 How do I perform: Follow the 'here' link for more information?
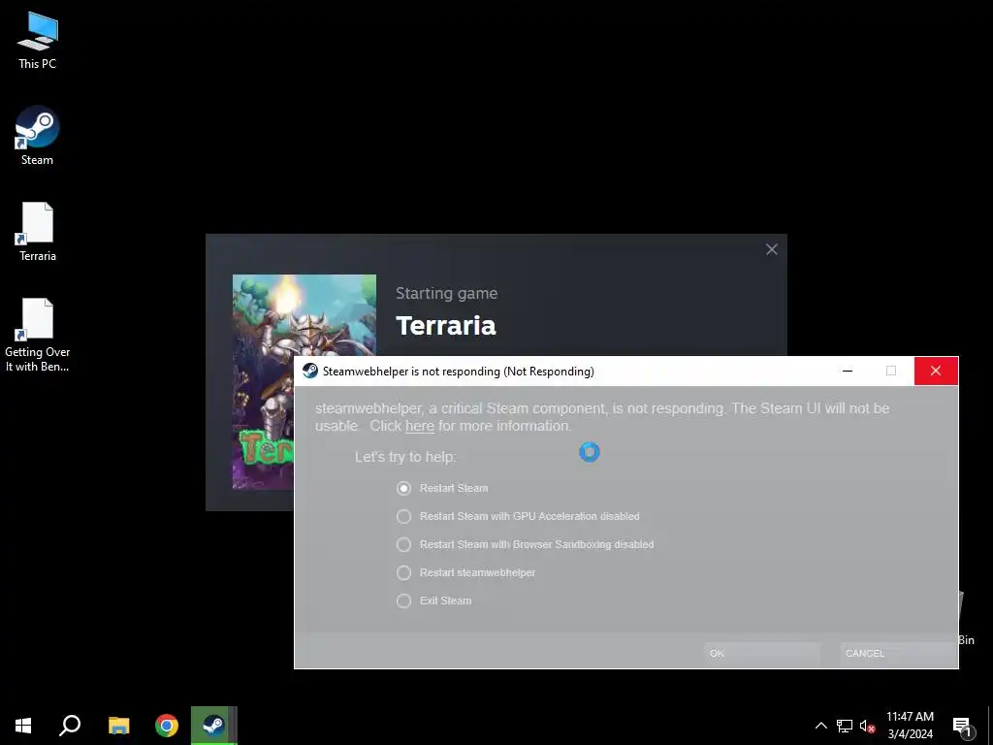pos(420,427)
